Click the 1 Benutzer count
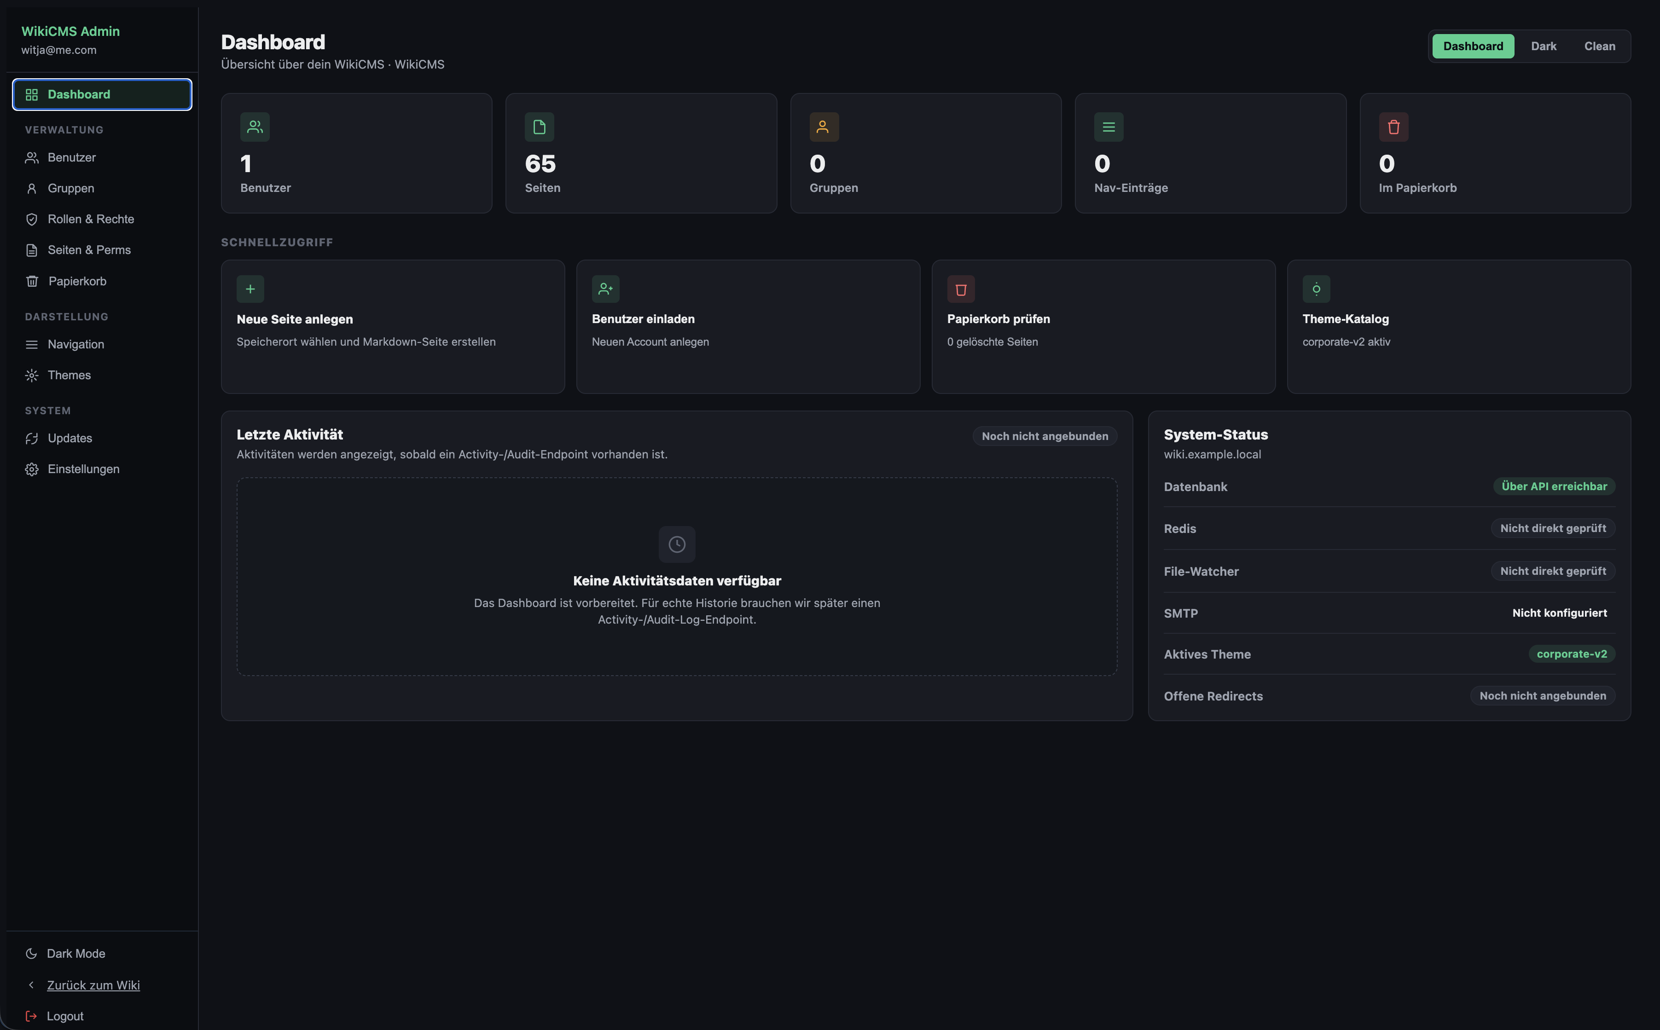Image resolution: width=1660 pixels, height=1030 pixels. (247, 164)
